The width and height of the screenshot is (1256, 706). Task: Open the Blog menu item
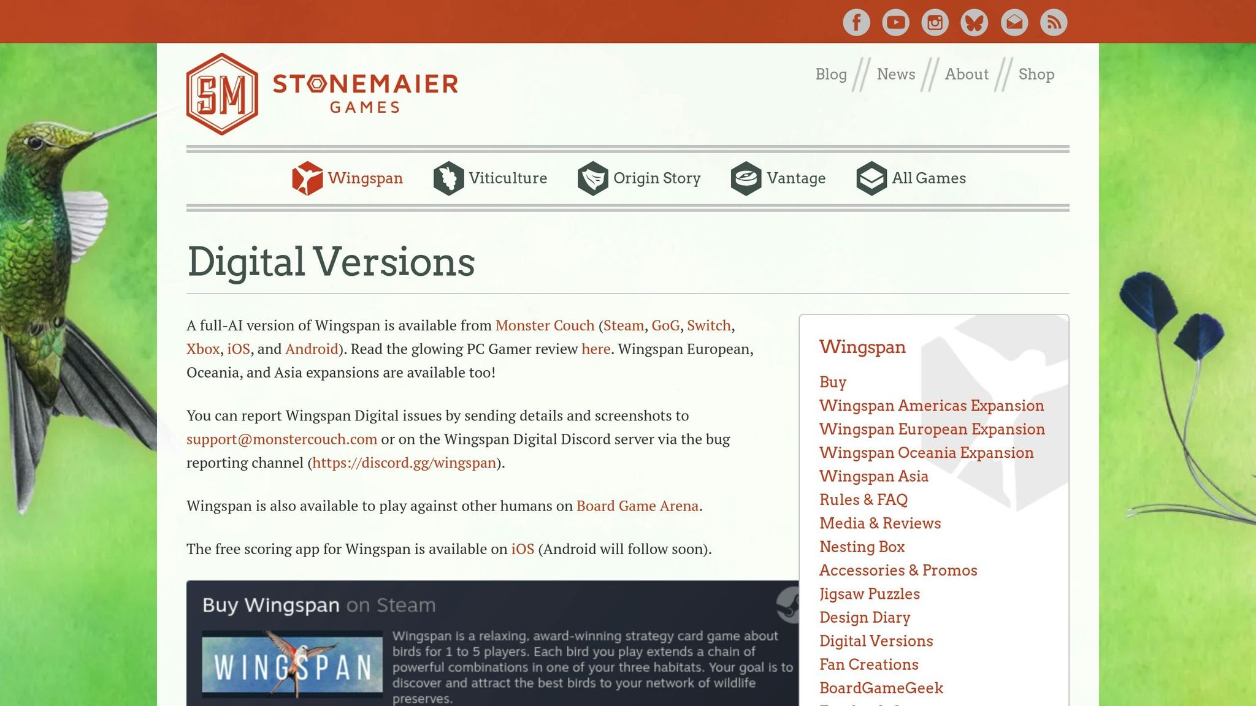830,74
